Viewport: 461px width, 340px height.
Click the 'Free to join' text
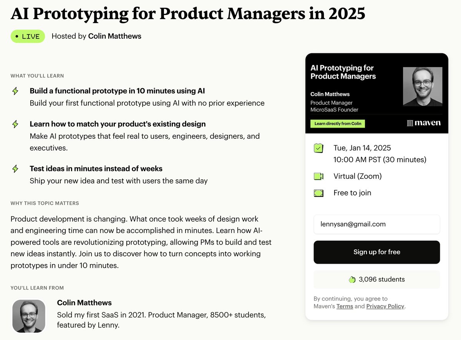tap(352, 193)
